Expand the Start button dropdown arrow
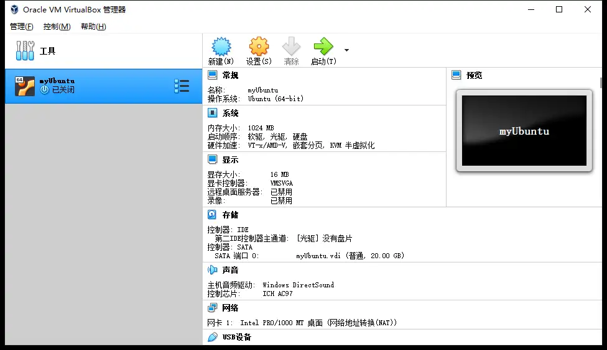The height and width of the screenshot is (350, 607). (x=346, y=50)
